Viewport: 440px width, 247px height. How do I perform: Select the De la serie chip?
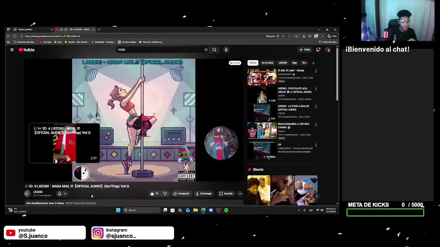click(x=267, y=63)
